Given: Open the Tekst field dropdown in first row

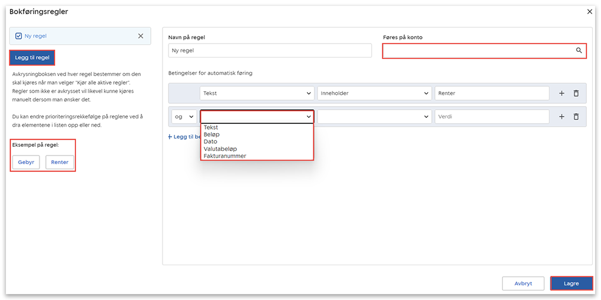Looking at the screenshot, I should pos(257,93).
